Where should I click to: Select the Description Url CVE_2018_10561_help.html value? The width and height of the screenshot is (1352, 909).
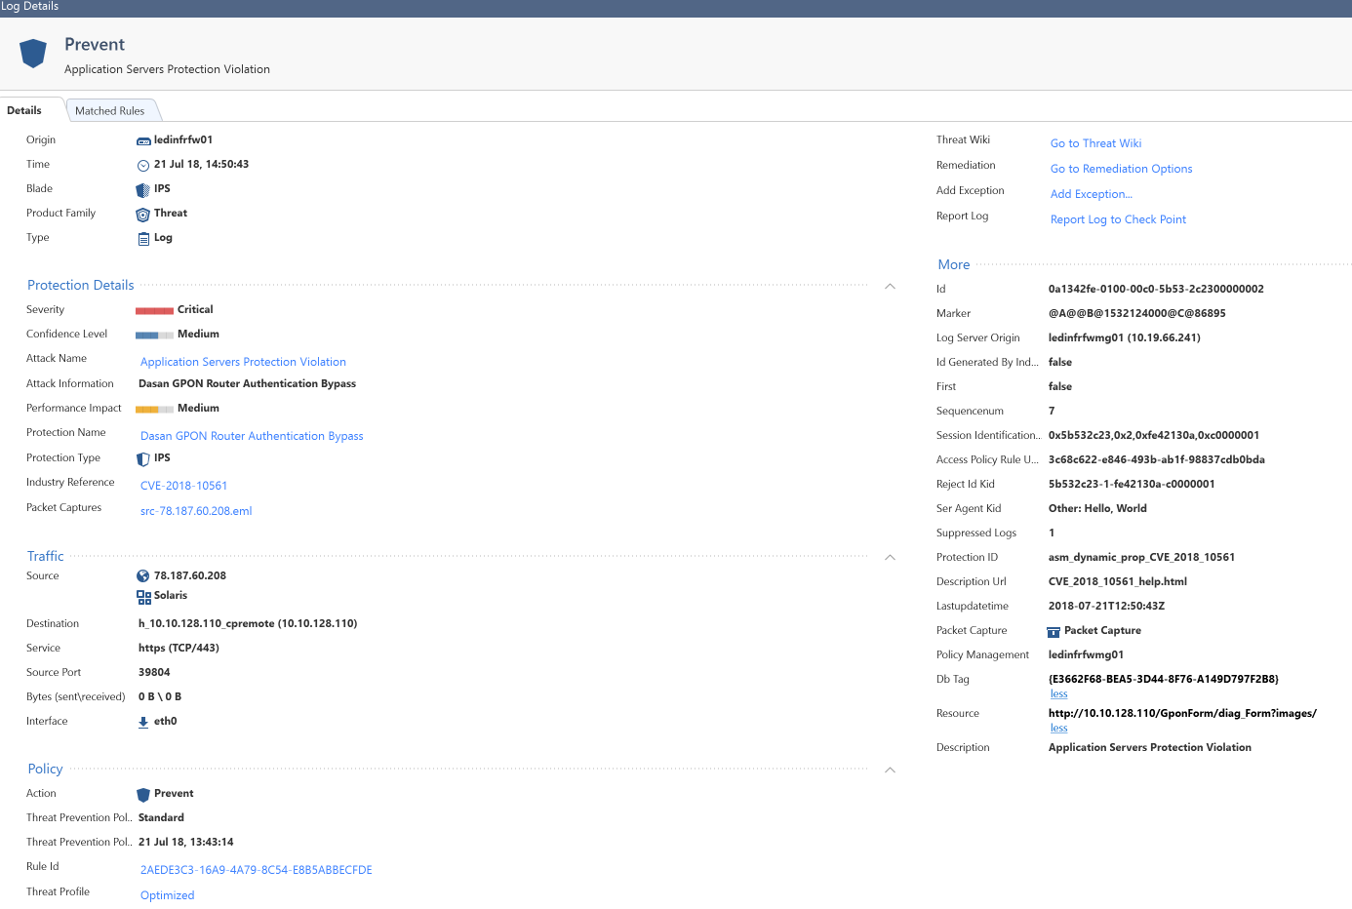pyautogui.click(x=1117, y=581)
